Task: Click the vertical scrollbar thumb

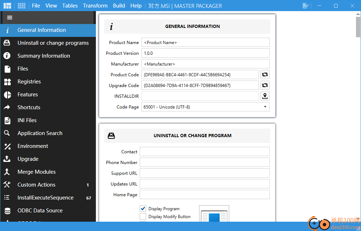Action: point(358,27)
